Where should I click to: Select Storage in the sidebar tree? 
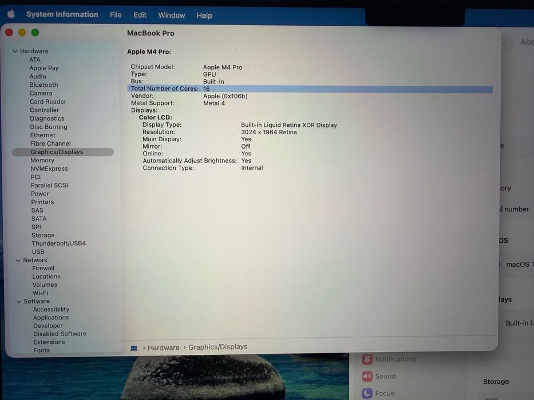(x=43, y=235)
